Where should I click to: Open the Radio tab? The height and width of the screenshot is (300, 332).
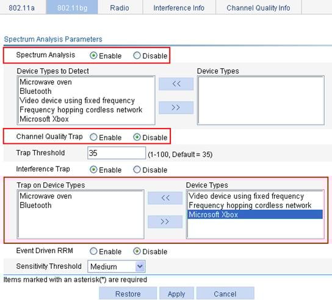(120, 7)
